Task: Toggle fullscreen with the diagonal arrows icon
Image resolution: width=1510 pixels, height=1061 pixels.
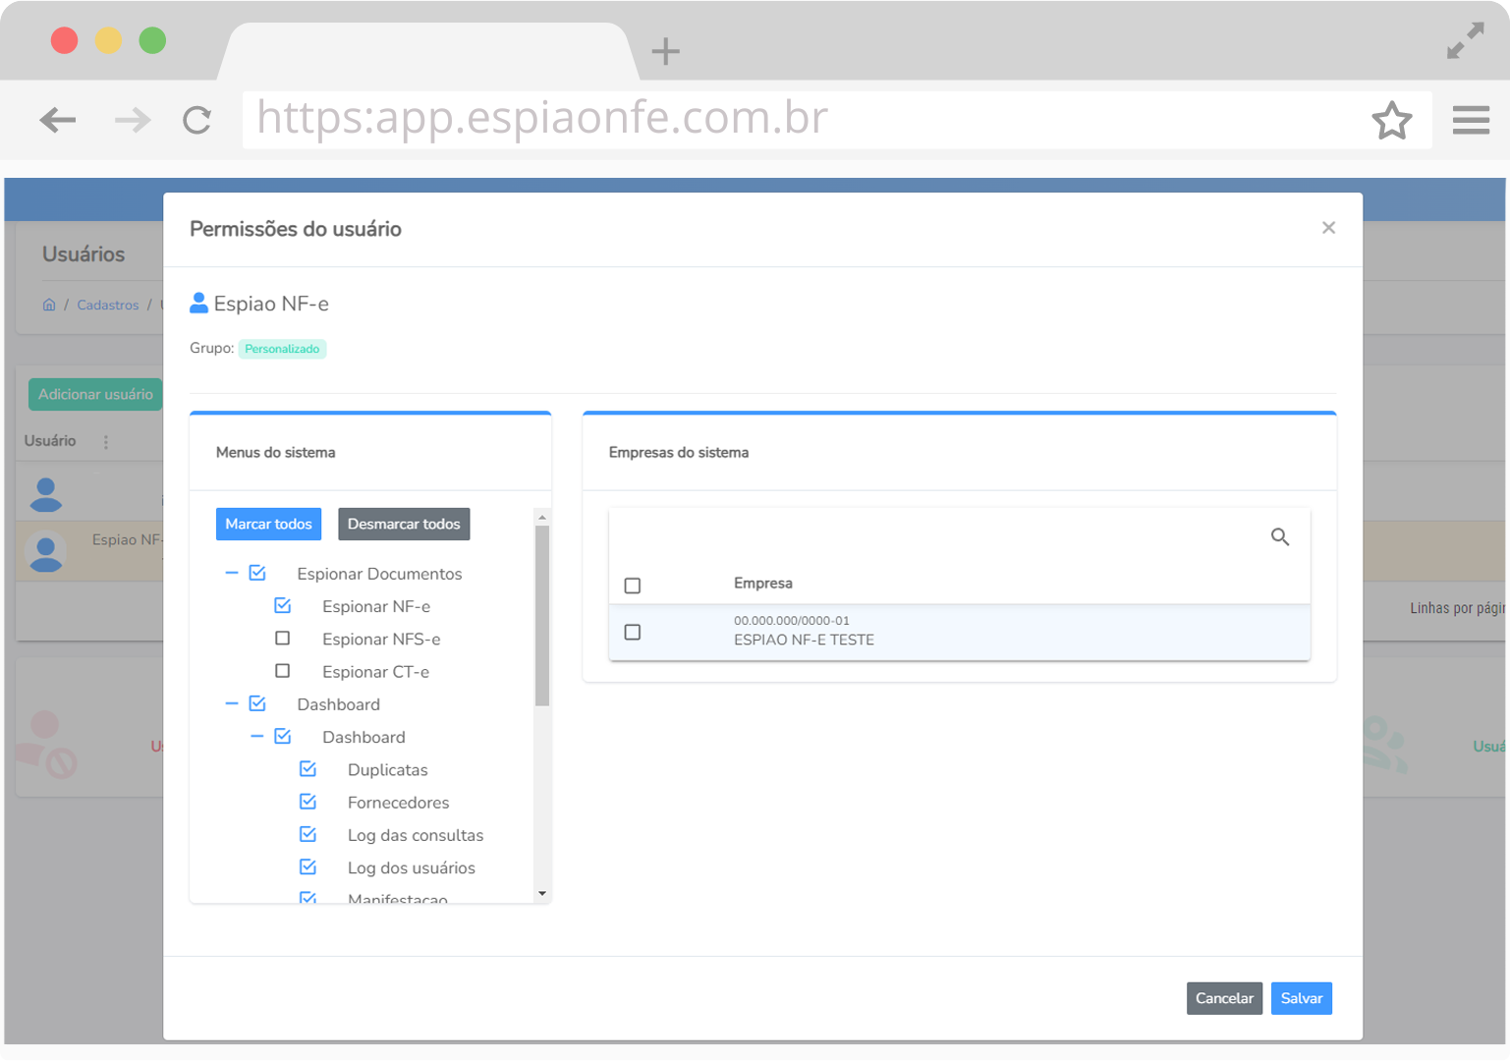Action: (1465, 41)
